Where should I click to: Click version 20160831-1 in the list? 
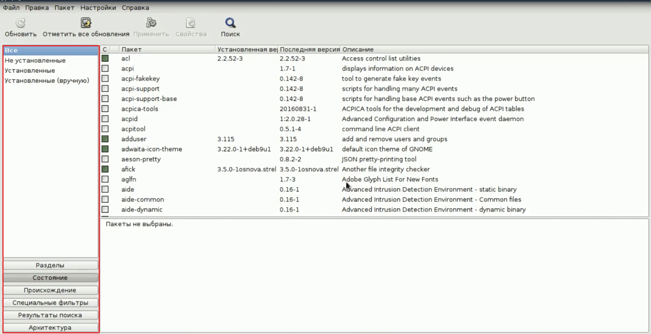click(x=298, y=109)
